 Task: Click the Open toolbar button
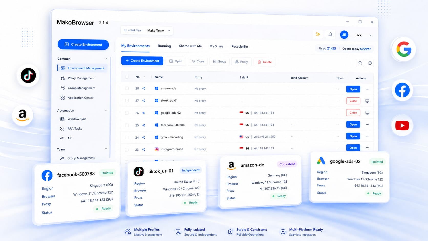coord(176,61)
